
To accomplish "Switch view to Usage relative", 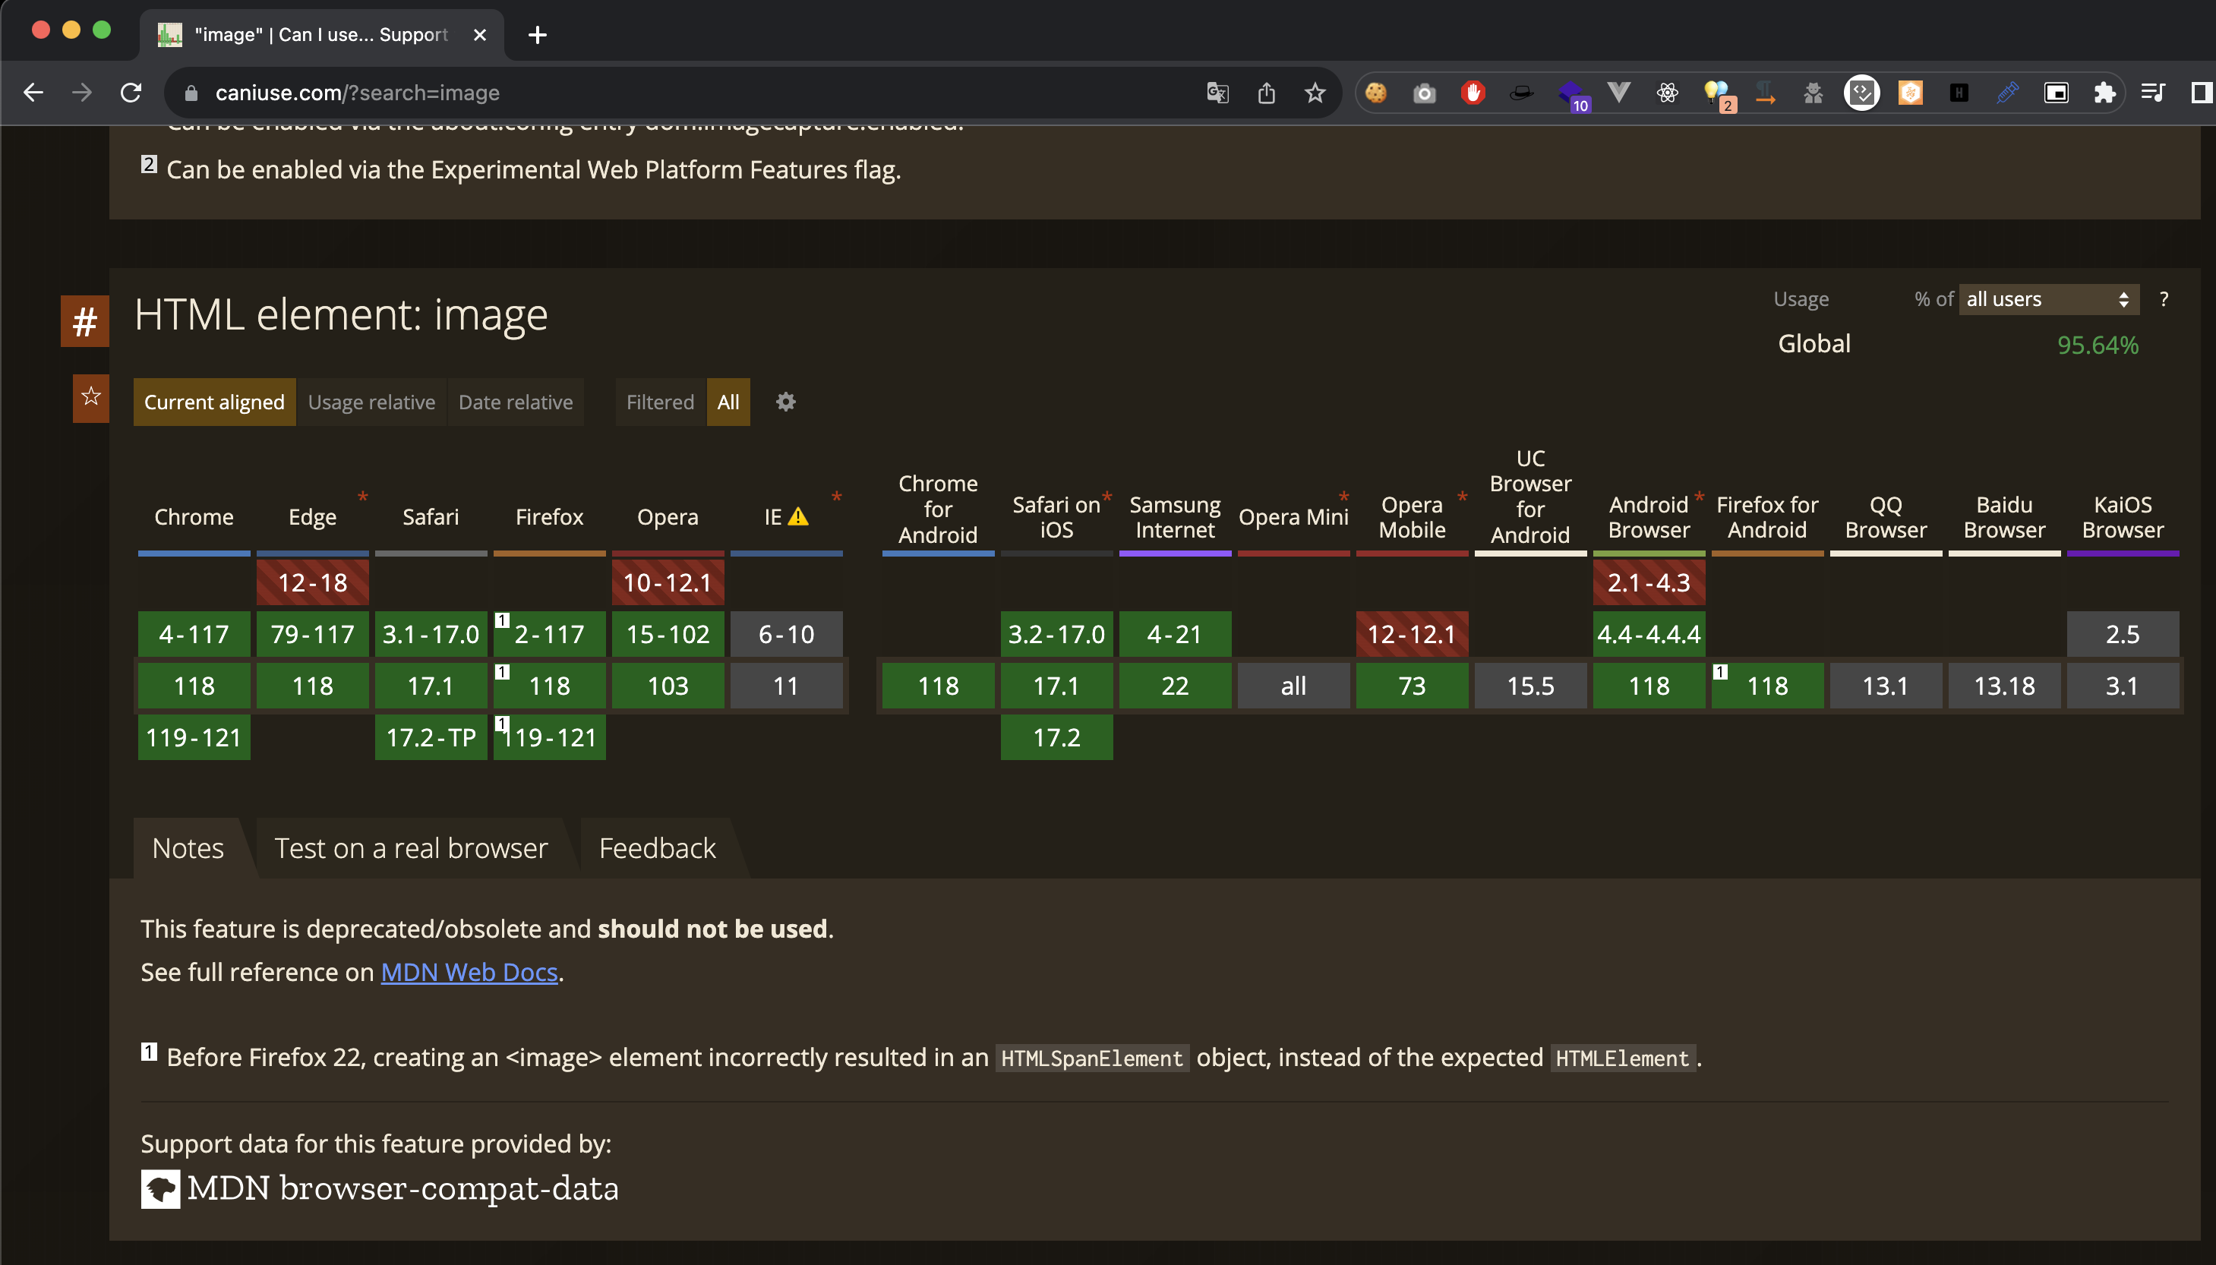I will click(371, 402).
